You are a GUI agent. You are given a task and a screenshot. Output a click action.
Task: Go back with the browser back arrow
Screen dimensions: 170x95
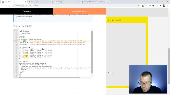point(2,6)
